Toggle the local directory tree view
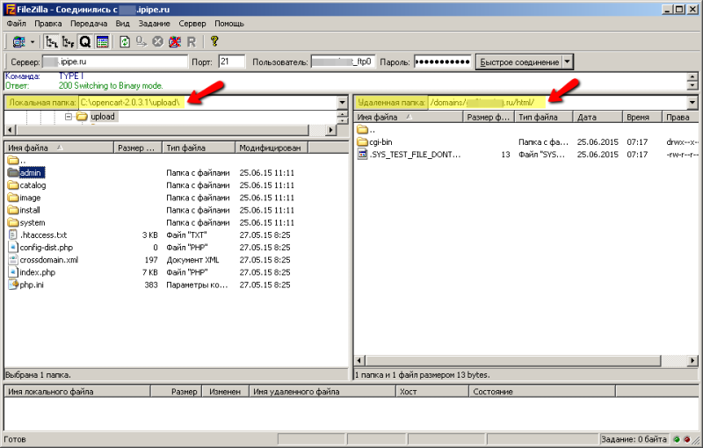The image size is (703, 448). click(x=52, y=41)
